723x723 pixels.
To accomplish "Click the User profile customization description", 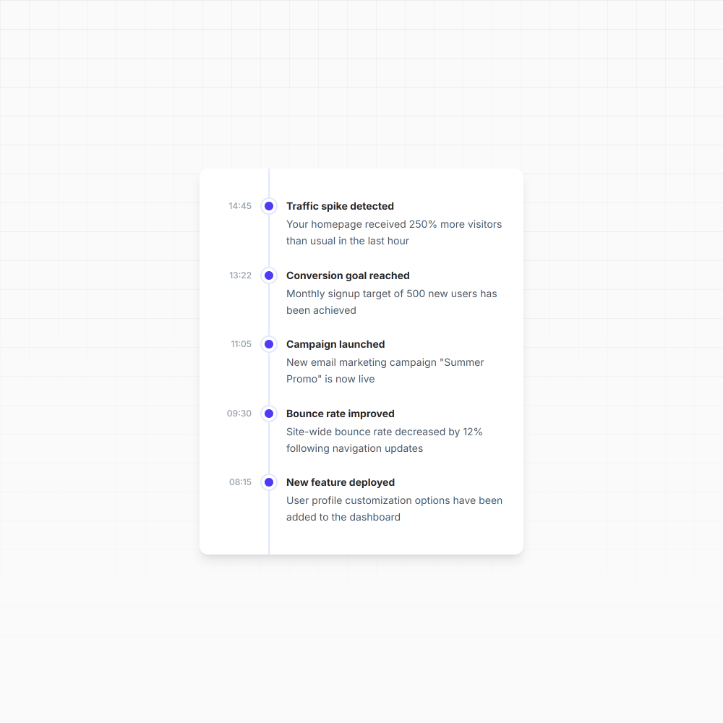I will point(394,508).
